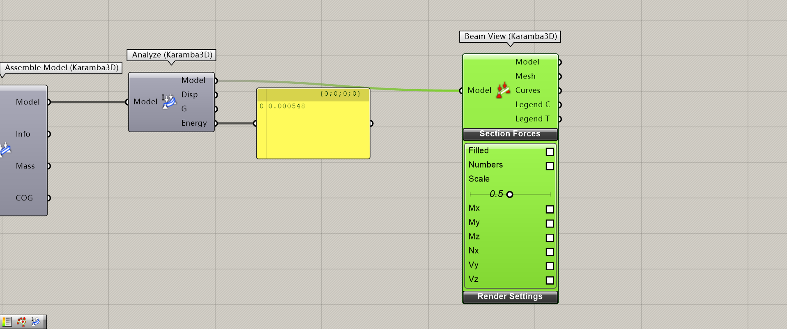Collapse the Section Forces panel header

510,134
